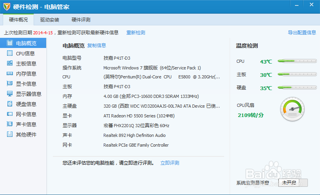The image size is (320, 195).
Task: Click Realtek 892 High Definition Audio text
Action: pyautogui.click(x=134, y=135)
